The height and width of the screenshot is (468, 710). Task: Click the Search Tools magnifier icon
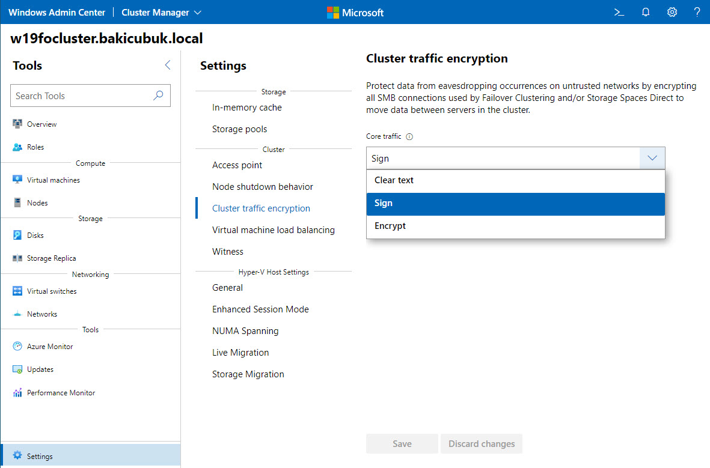point(158,96)
